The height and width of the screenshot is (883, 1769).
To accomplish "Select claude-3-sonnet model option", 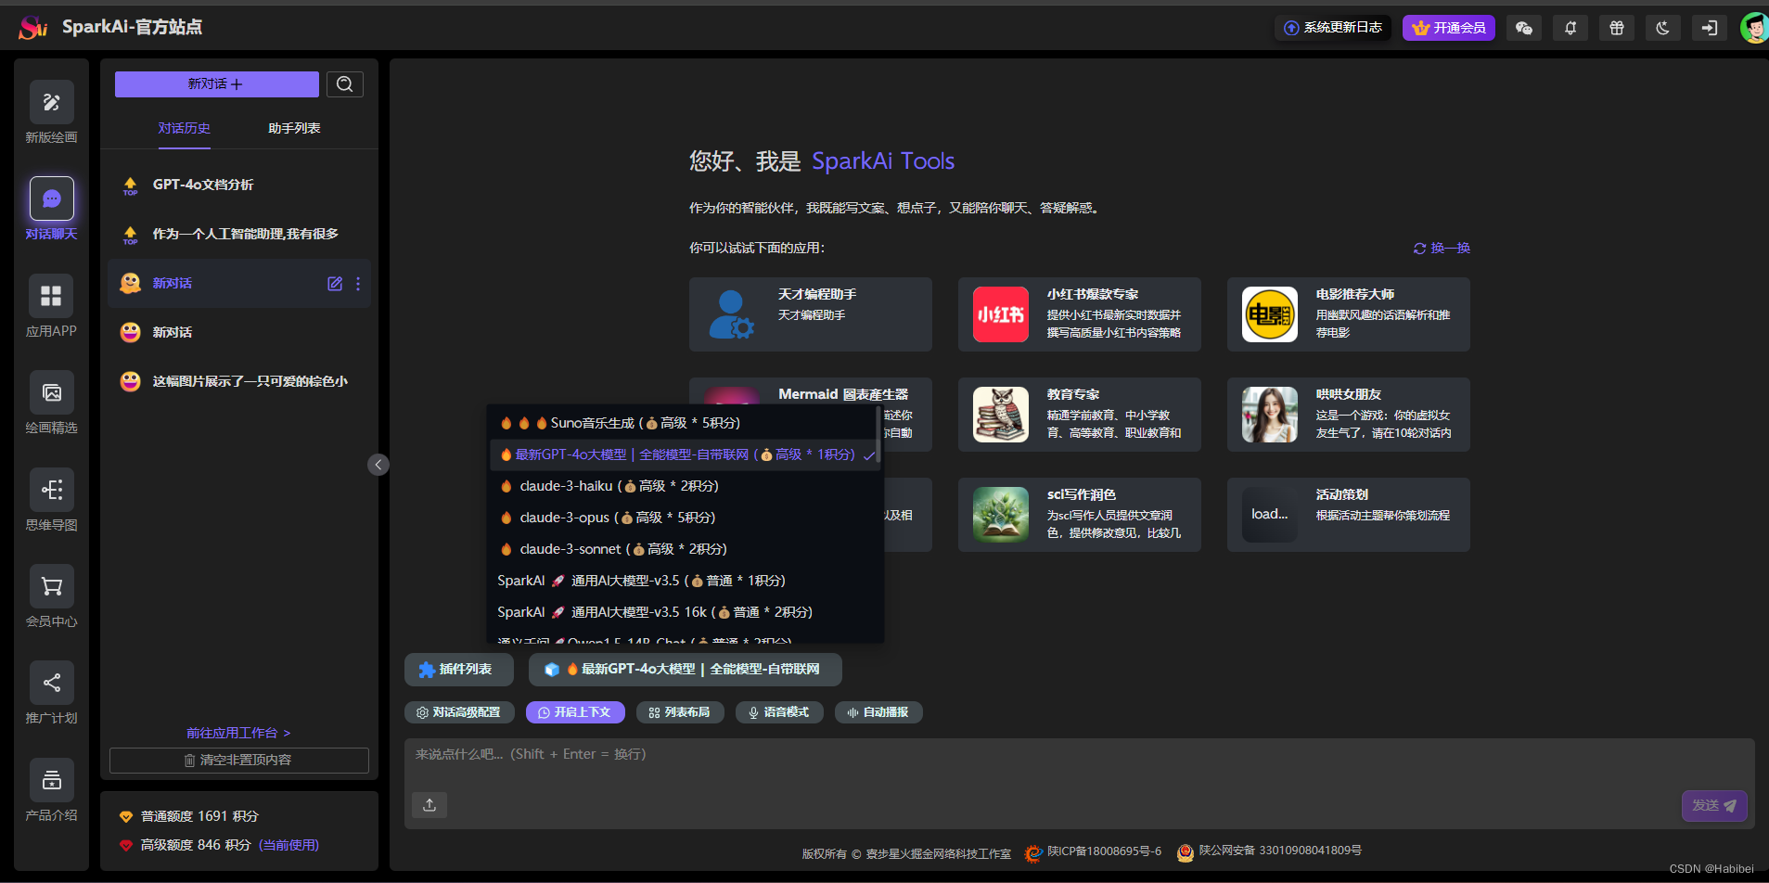I will click(x=683, y=549).
